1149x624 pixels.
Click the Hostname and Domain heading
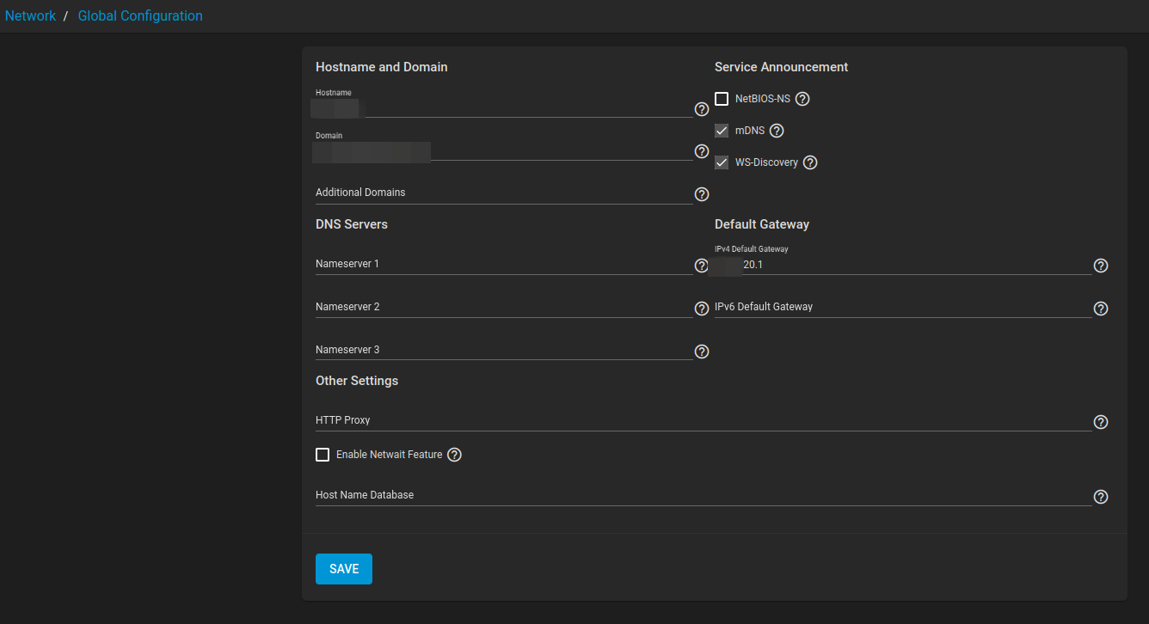point(382,67)
